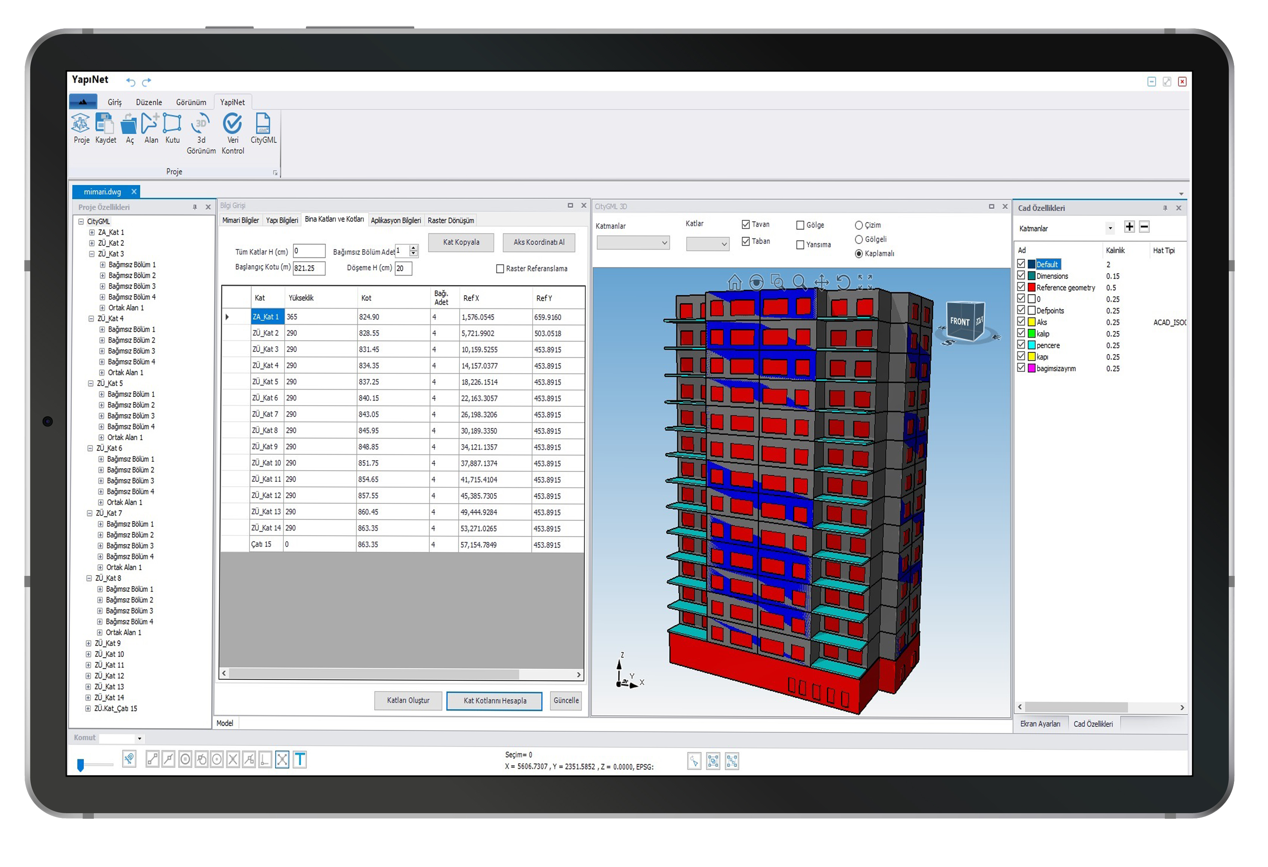Collapse the ZÜ_Kat 3 tree node

(x=92, y=254)
